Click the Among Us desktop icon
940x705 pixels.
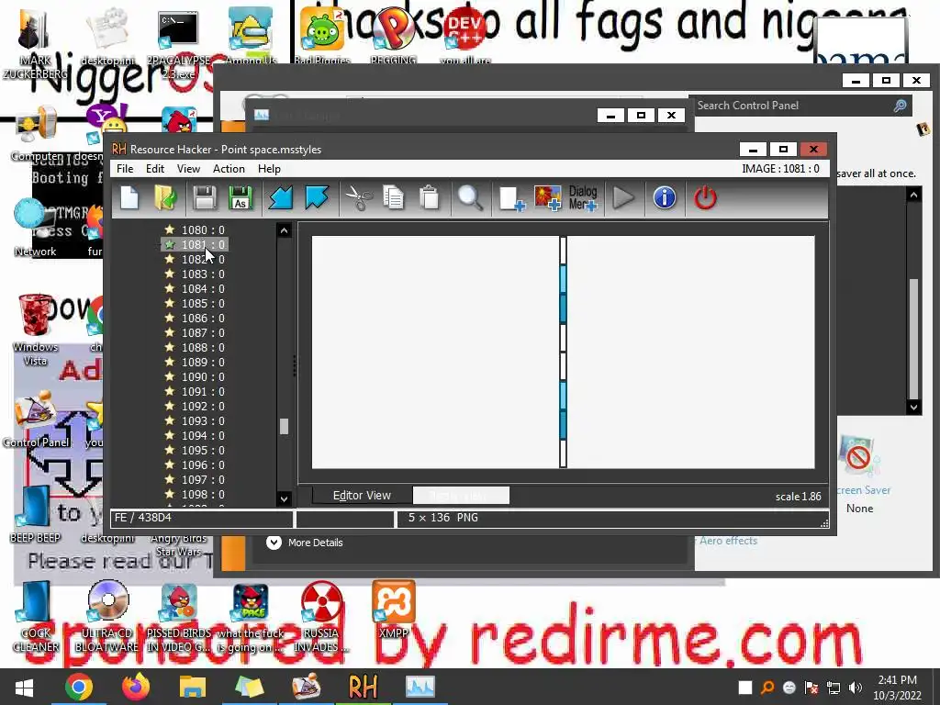coord(251,36)
